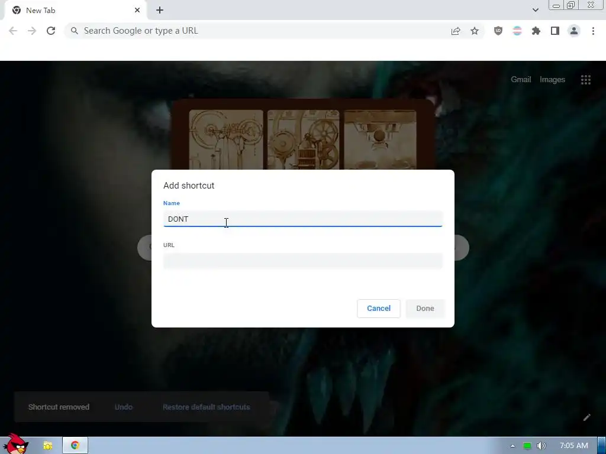
Task: Click the share page icon
Action: tap(456, 31)
